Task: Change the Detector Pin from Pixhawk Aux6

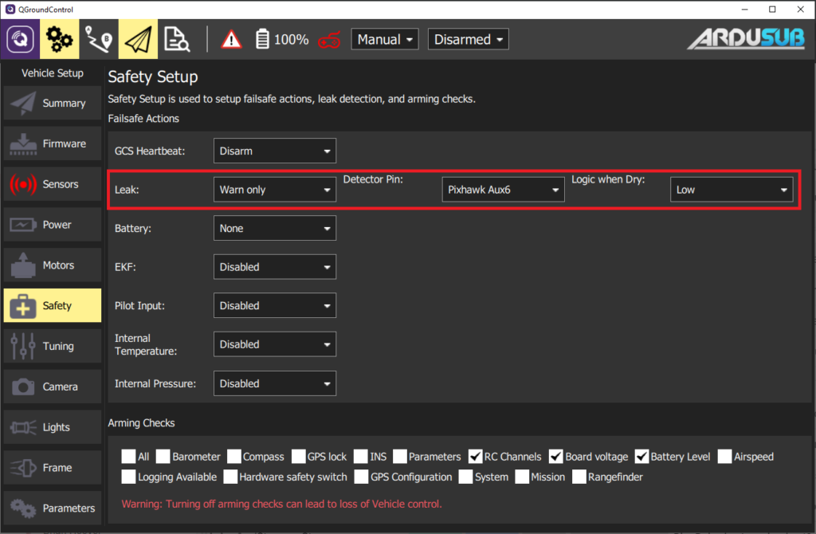Action: pos(503,189)
